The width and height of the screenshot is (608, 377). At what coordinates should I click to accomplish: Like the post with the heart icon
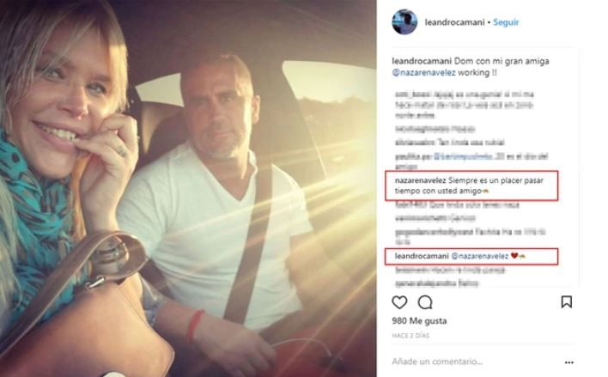click(x=399, y=302)
